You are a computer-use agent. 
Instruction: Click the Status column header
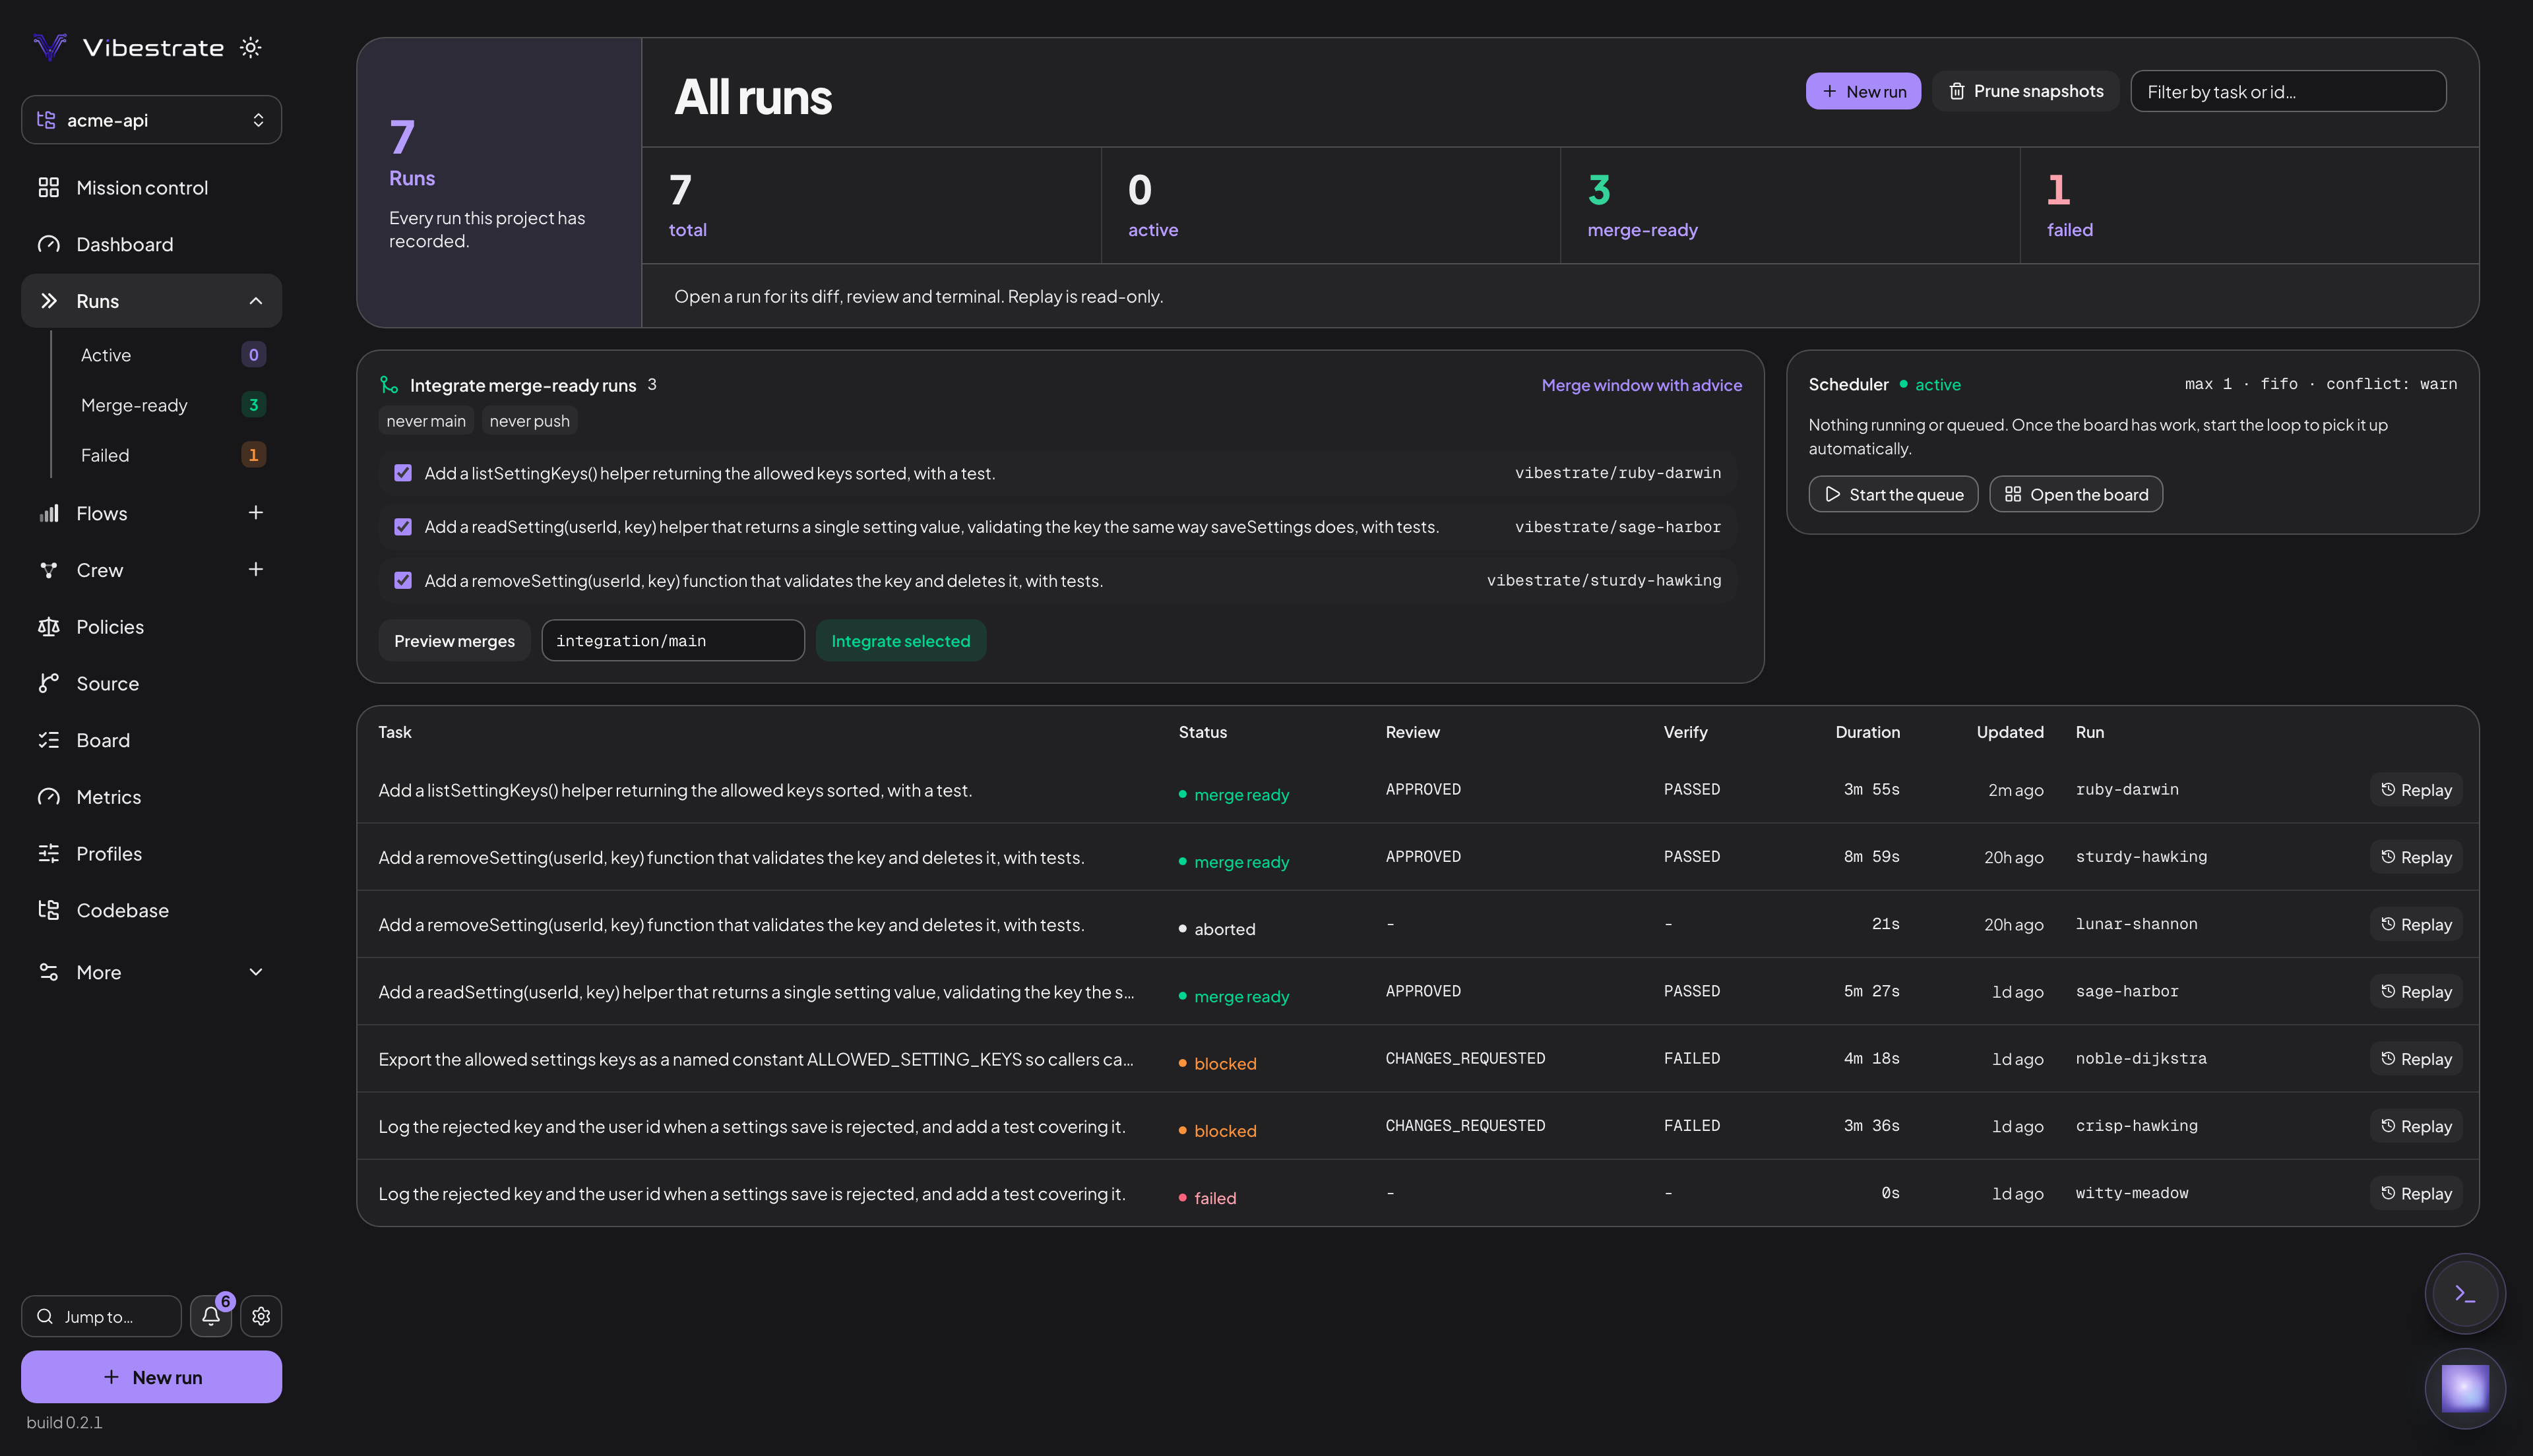1203,732
